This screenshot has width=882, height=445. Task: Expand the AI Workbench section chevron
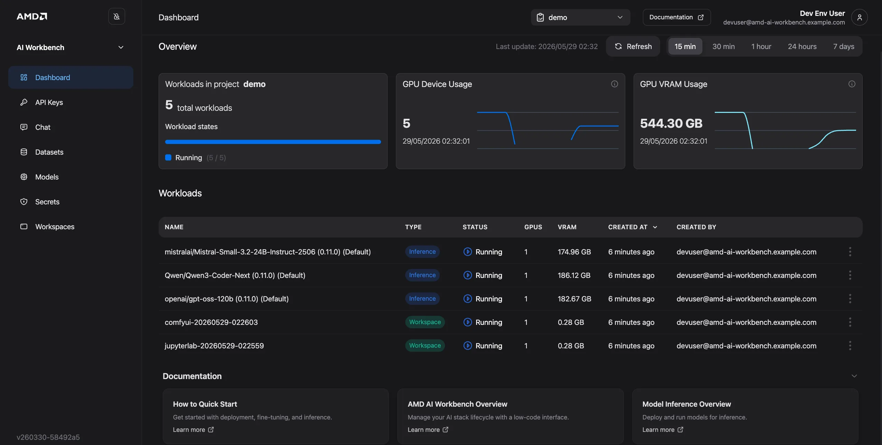click(x=121, y=47)
